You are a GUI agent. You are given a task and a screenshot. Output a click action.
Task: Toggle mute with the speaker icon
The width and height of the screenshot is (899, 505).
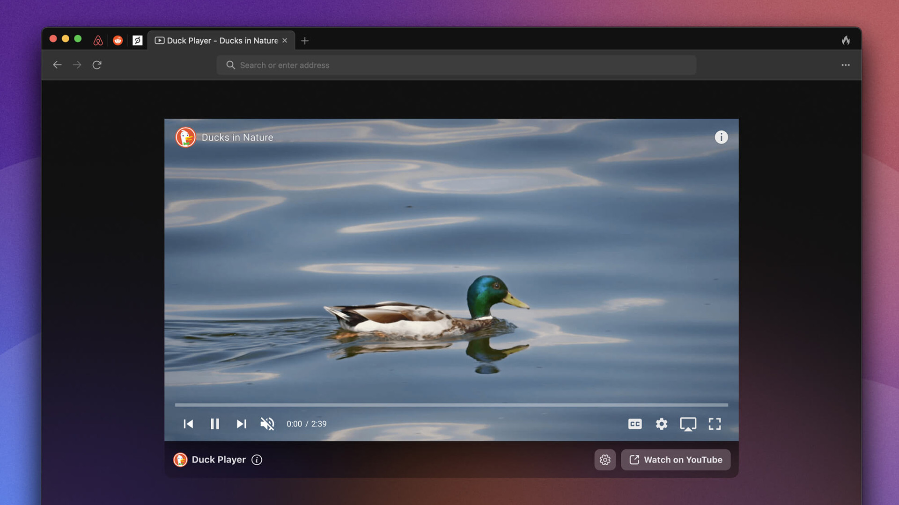(268, 424)
